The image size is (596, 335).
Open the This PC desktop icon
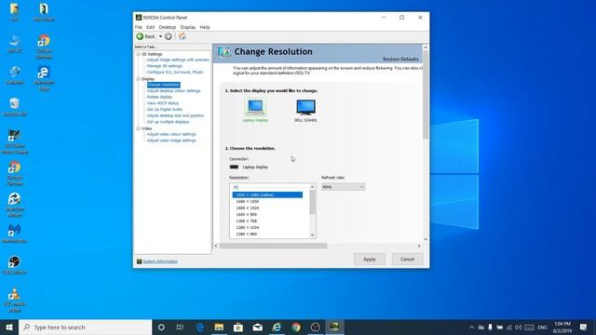pyautogui.click(x=15, y=44)
